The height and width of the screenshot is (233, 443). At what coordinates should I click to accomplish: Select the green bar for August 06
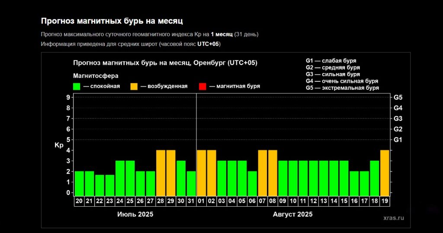(x=253, y=183)
